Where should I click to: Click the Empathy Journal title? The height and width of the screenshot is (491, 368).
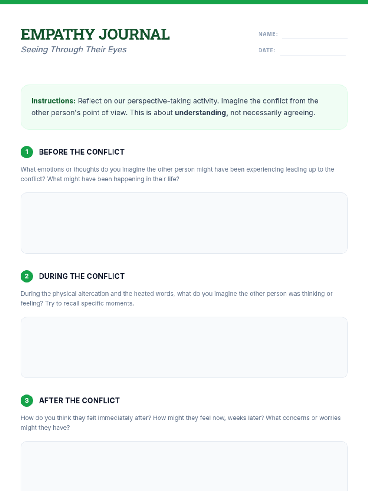[x=95, y=34]
